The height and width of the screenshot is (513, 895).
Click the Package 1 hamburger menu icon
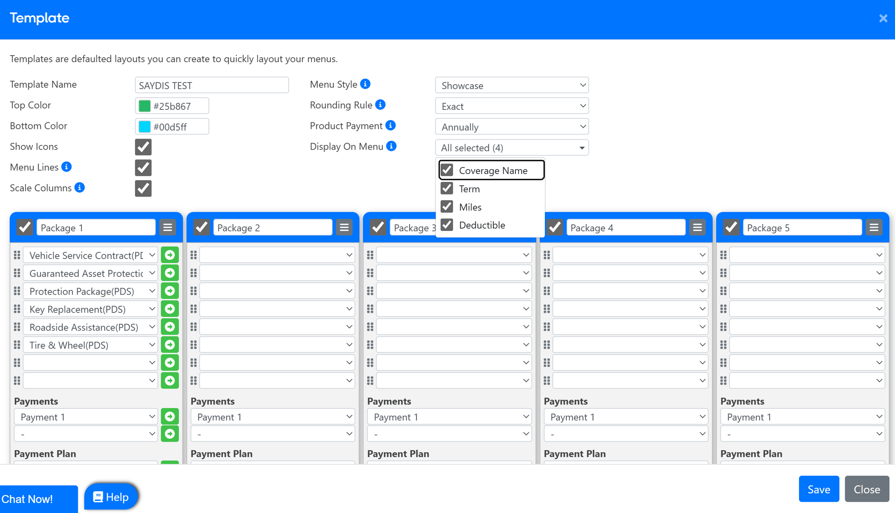[168, 227]
